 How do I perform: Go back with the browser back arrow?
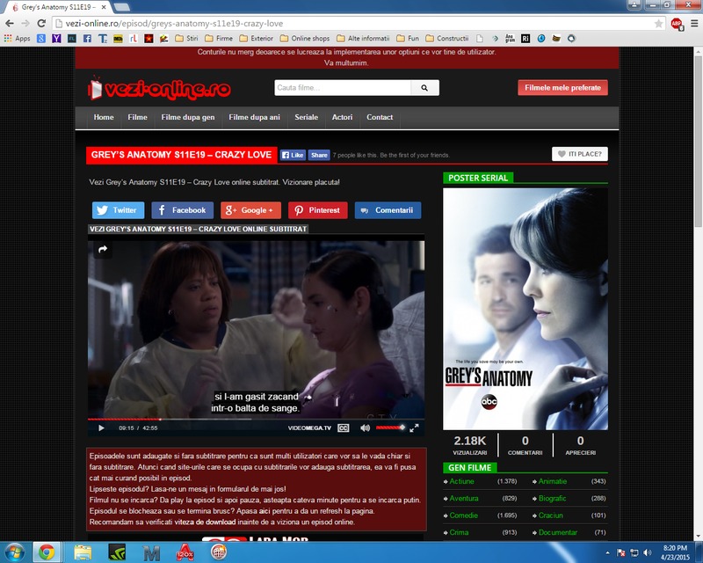tap(10, 24)
